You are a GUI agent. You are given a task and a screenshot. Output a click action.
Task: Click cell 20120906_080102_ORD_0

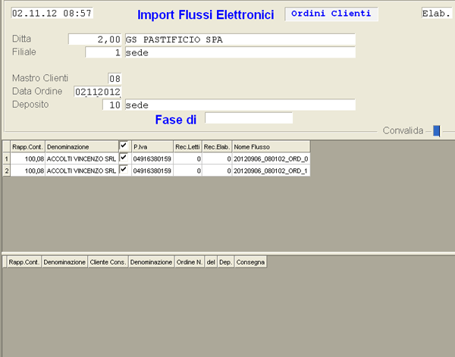tap(271, 158)
